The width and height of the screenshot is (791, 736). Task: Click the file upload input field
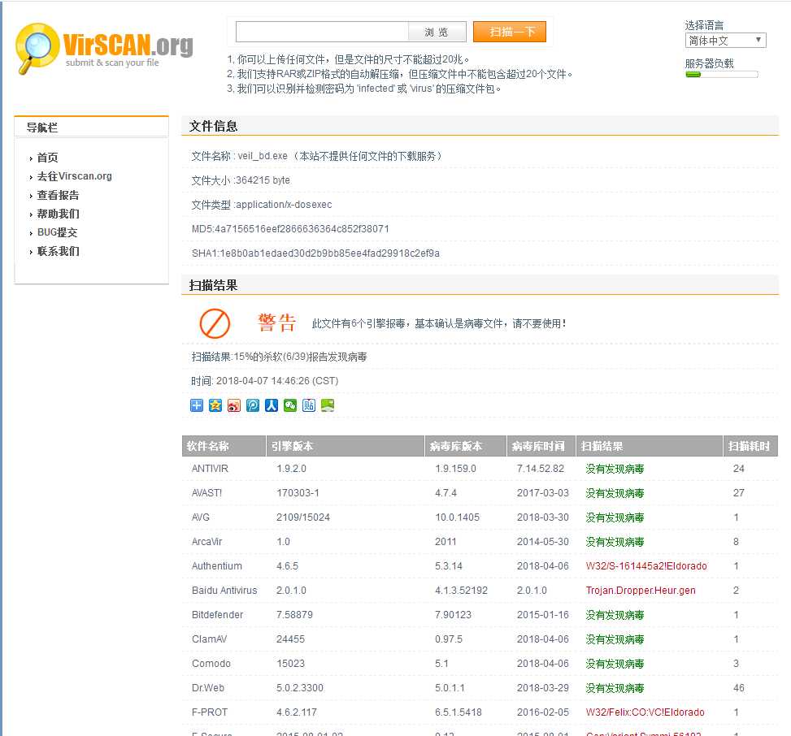tap(319, 32)
